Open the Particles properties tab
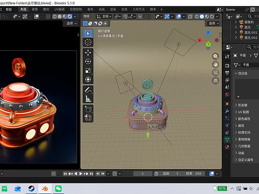Image resolution: width=259 pixels, height=194 pixels. point(227,118)
